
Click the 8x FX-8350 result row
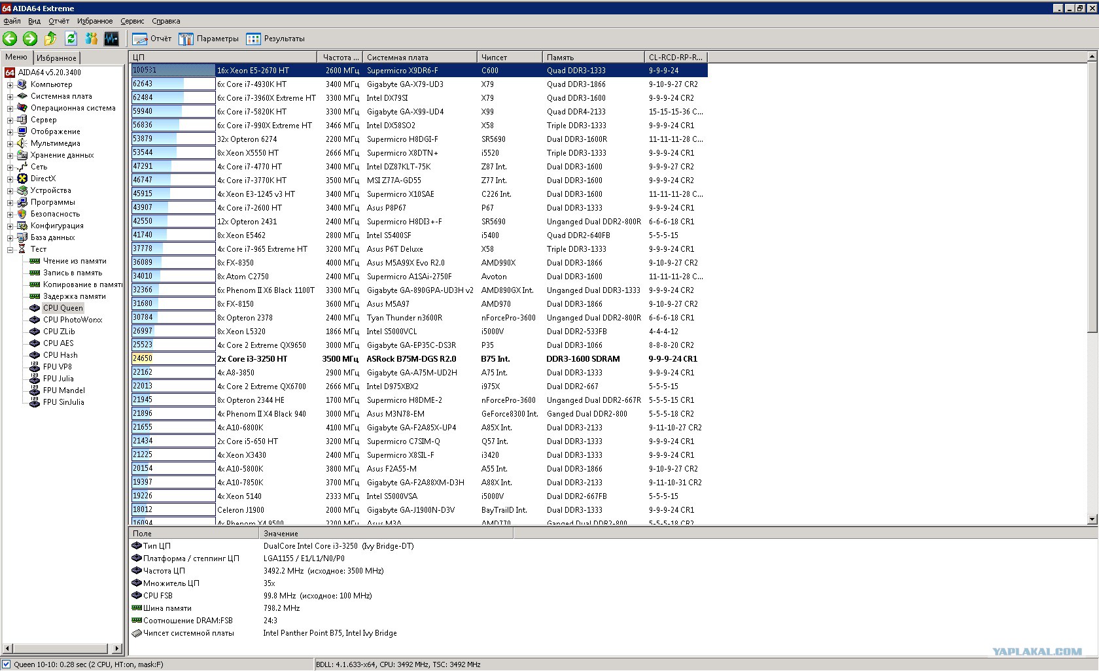point(419,262)
